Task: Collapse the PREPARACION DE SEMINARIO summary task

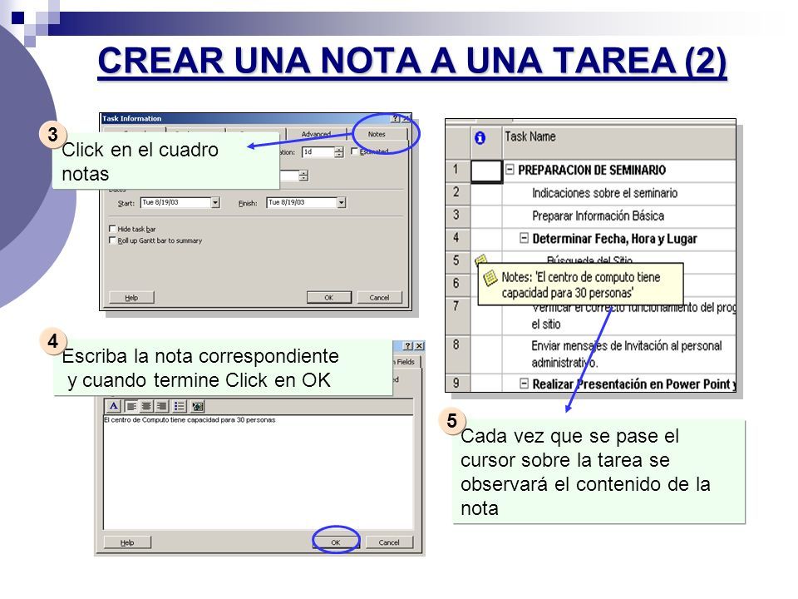Action: pyautogui.click(x=510, y=169)
